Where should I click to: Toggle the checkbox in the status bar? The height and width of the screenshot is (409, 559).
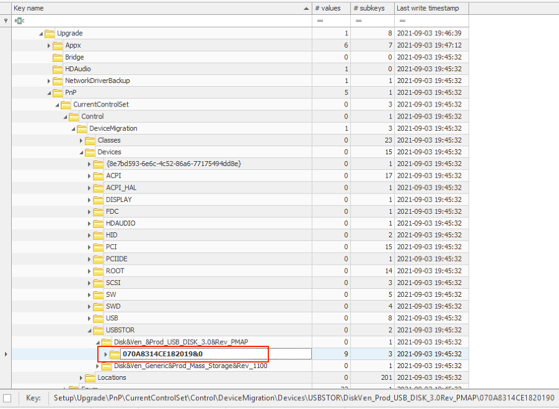tap(9, 398)
